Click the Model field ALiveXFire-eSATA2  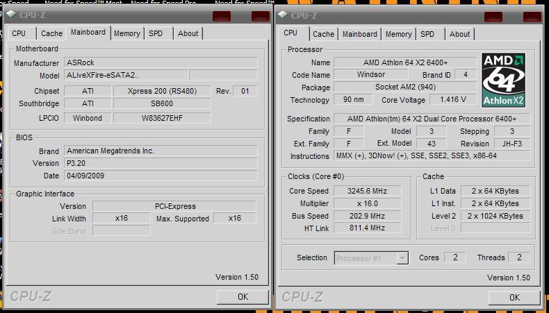(126, 75)
